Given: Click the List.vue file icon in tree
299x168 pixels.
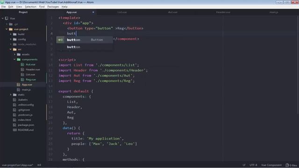Looking at the screenshot, I should (x=22, y=75).
